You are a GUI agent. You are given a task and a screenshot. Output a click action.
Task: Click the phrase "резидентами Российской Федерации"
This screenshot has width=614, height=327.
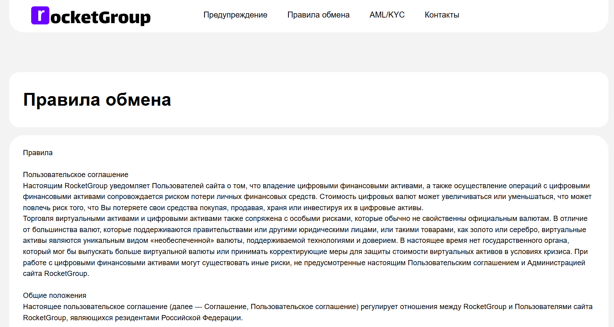[x=187, y=318]
